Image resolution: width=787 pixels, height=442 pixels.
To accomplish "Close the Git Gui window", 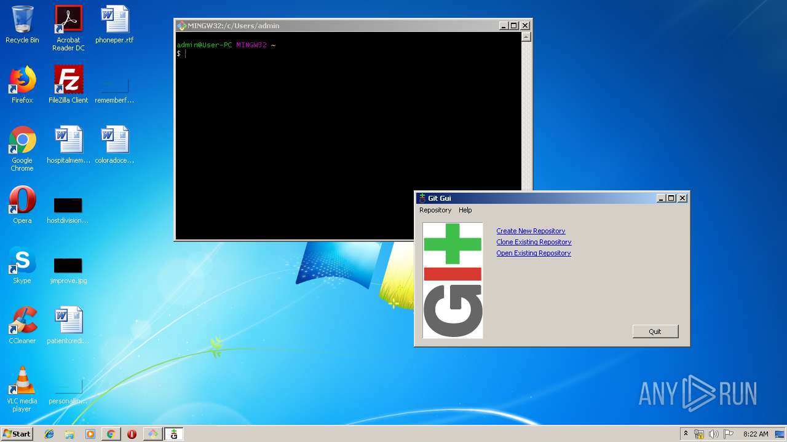I will coord(682,198).
